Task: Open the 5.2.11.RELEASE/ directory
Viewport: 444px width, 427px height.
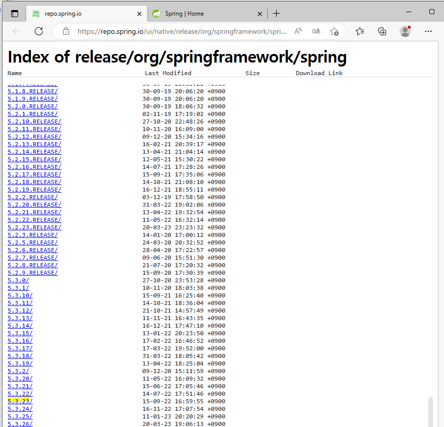Action: click(x=34, y=129)
